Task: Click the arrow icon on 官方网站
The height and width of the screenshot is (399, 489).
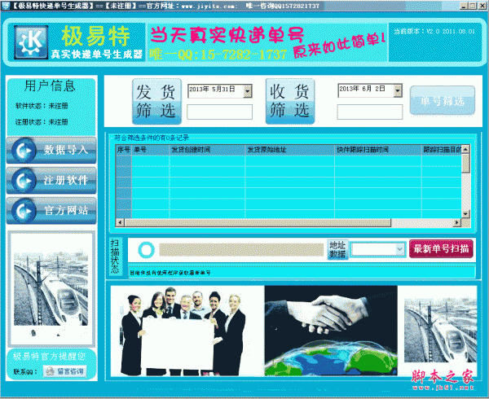Action: click(24, 211)
